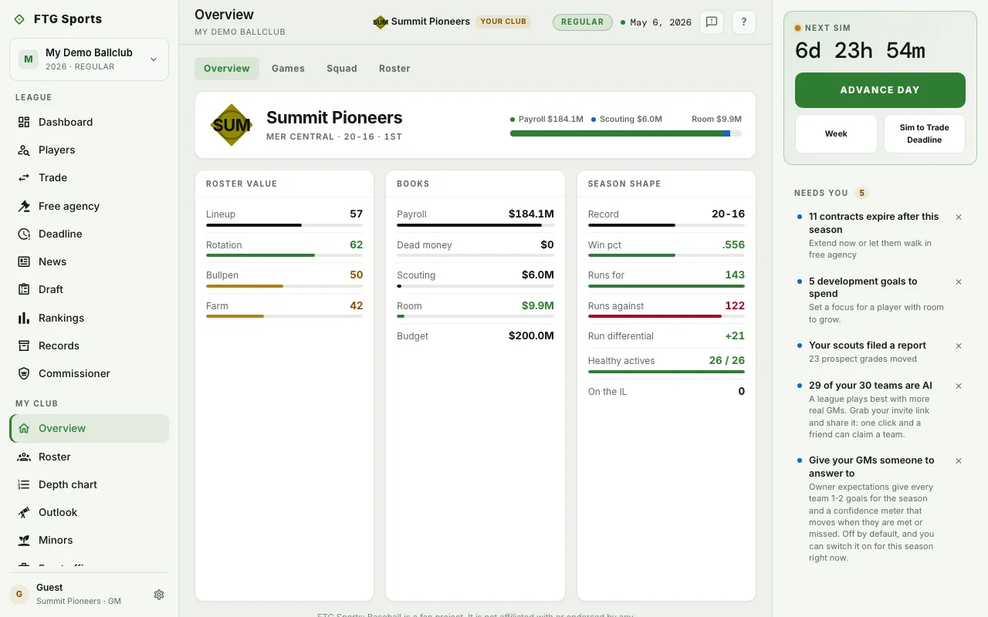Click the Run differential +21 value
The height and width of the screenshot is (617, 988).
coord(735,335)
